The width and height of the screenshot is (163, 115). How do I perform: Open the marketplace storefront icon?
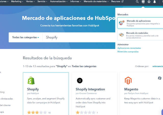point(143,2)
